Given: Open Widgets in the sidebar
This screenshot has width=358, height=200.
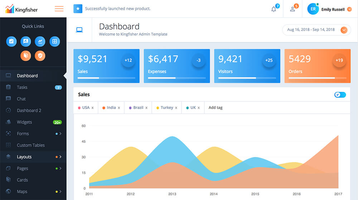Looking at the screenshot, I should 24,122.
